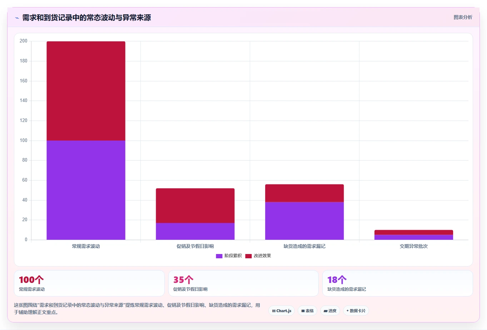Click the red segment of 常规需求波动 bar
This screenshot has height=330, width=487.
click(x=86, y=91)
